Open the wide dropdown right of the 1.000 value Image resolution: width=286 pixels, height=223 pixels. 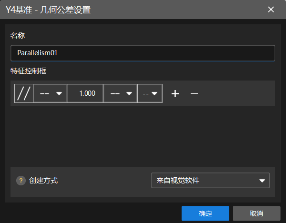(120, 93)
